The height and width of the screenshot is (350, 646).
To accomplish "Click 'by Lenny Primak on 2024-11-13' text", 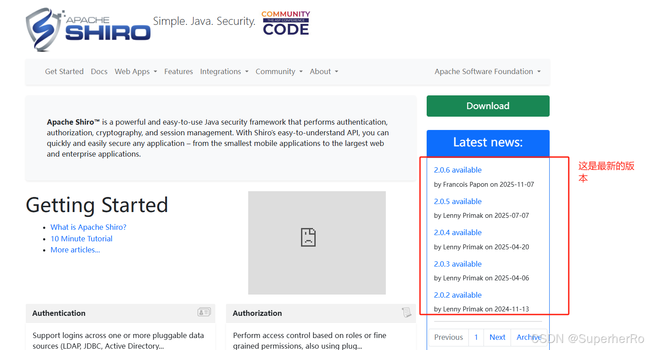I will pos(482,309).
